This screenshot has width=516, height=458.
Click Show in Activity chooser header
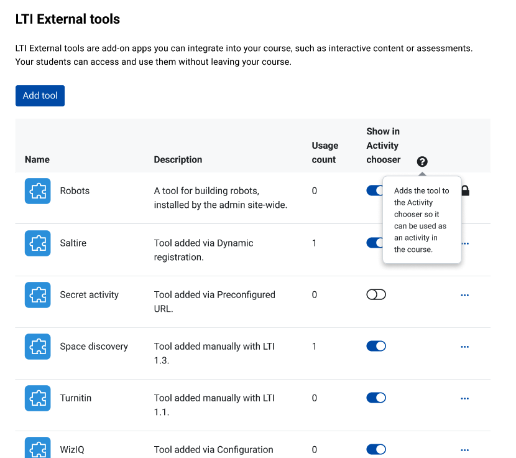pos(384,146)
